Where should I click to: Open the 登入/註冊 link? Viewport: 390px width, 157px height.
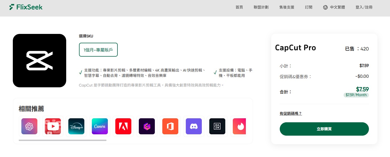pyautogui.click(x=364, y=7)
